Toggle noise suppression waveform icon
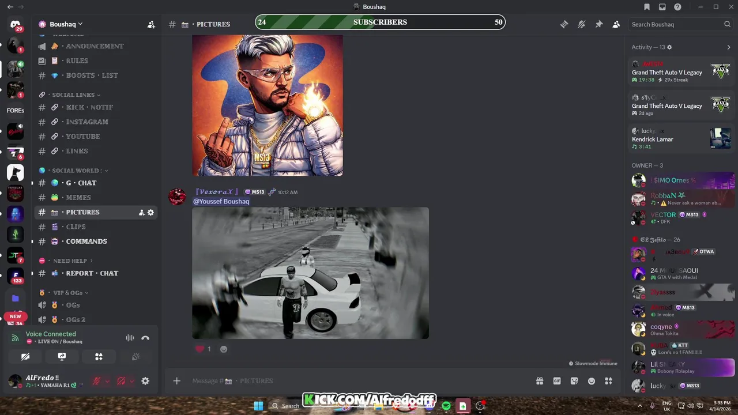This screenshot has height=415, width=738. [130, 338]
